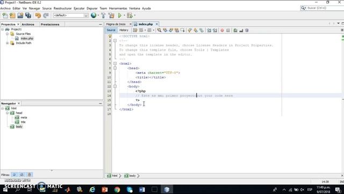The width and height of the screenshot is (344, 194).
Task: Collapse the head node in Navegador
Action: tap(7, 113)
